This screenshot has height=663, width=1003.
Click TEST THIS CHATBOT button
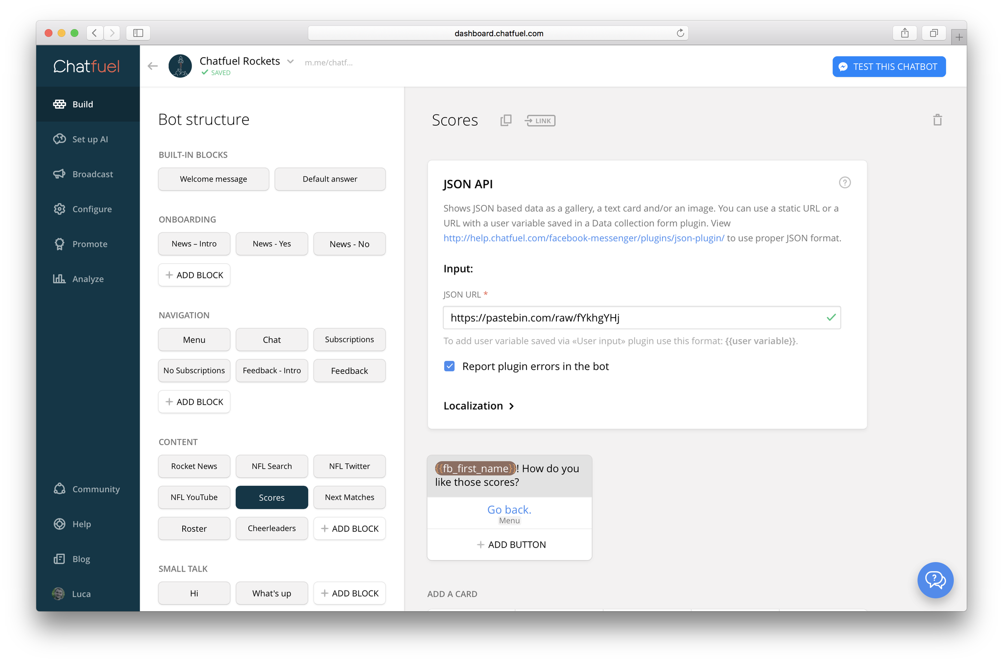point(889,67)
